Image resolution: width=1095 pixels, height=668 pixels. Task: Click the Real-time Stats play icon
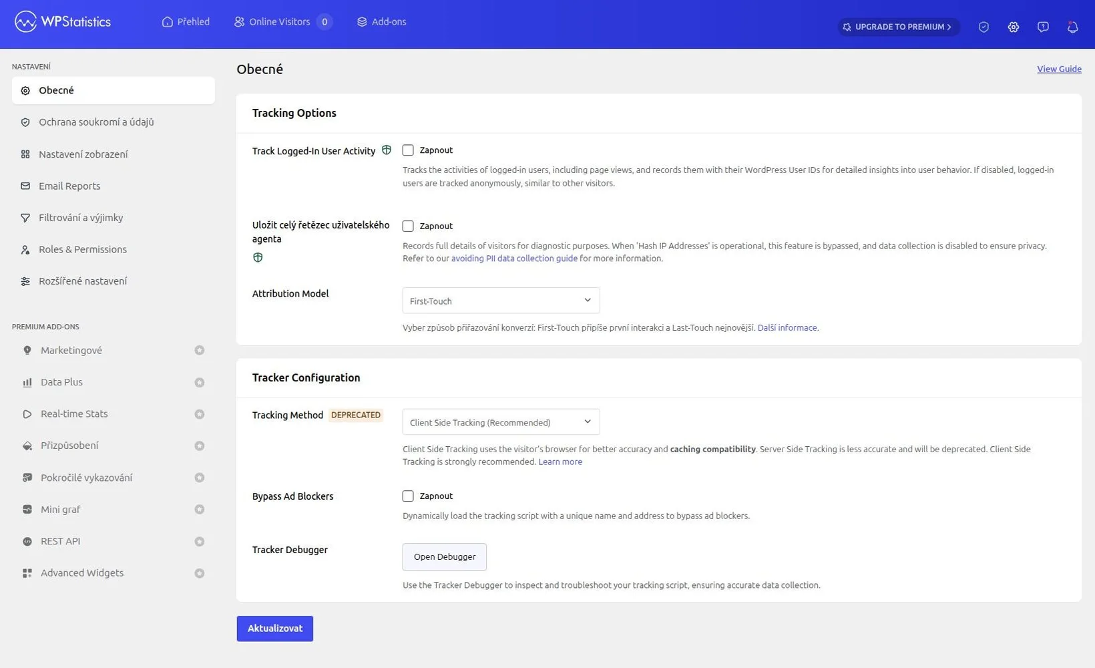click(x=27, y=414)
